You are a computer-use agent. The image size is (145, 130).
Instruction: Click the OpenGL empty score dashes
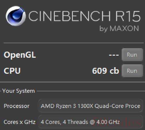(x=114, y=55)
